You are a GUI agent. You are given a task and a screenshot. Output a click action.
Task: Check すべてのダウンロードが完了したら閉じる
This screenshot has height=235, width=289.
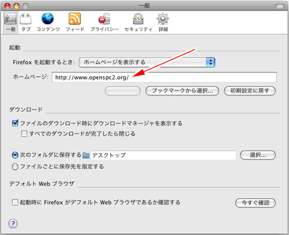[24, 133]
